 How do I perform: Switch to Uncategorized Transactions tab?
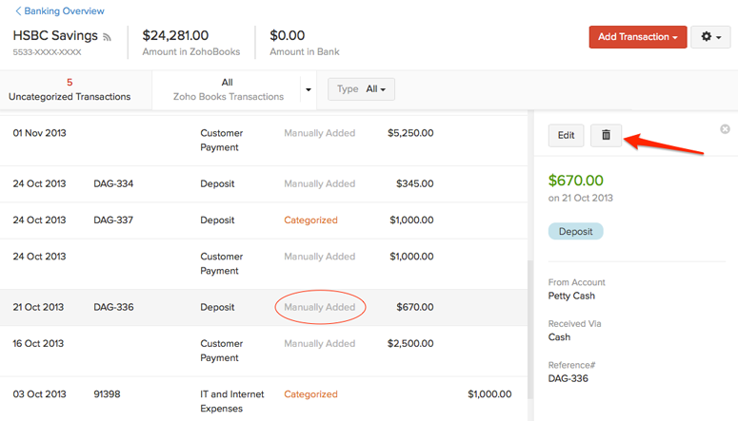tap(70, 89)
